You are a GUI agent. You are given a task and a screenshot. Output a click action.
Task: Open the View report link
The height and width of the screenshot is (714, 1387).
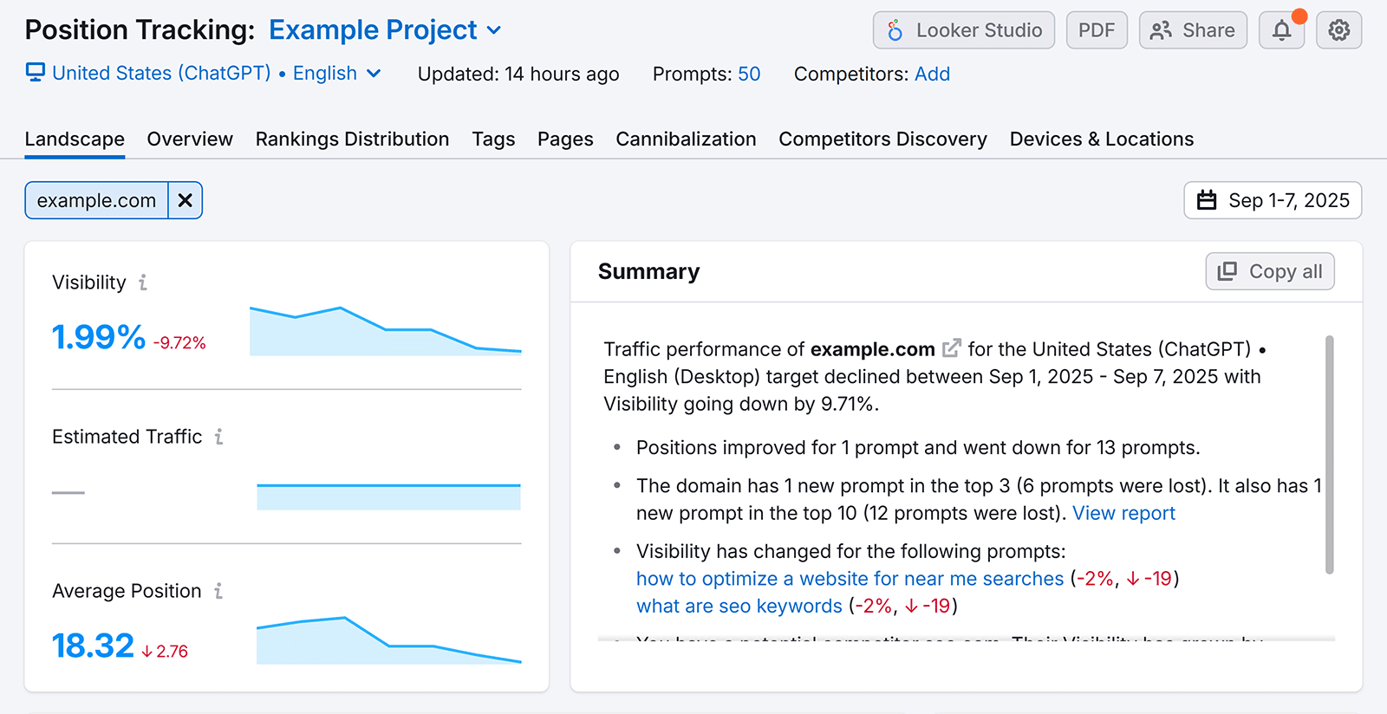pyautogui.click(x=1123, y=513)
